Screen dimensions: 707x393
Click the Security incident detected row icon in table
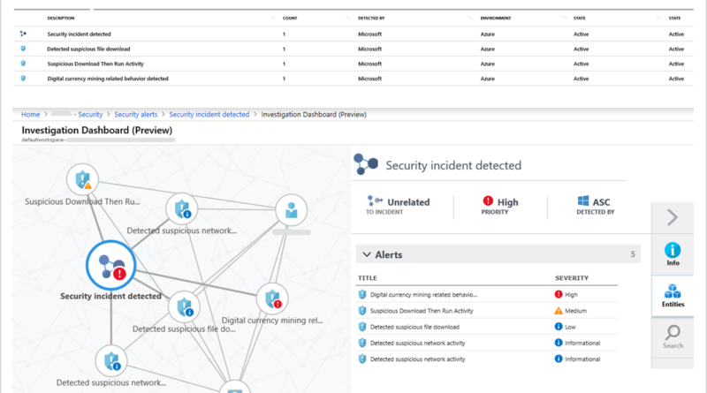[23, 34]
